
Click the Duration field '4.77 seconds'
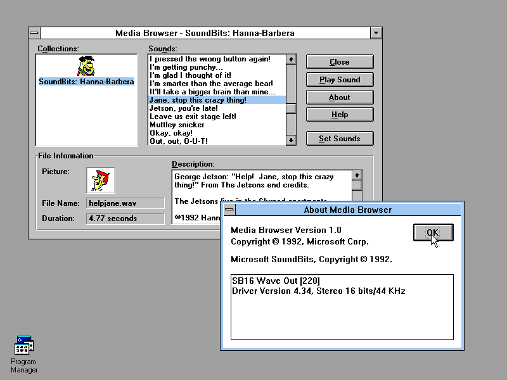[x=125, y=218]
